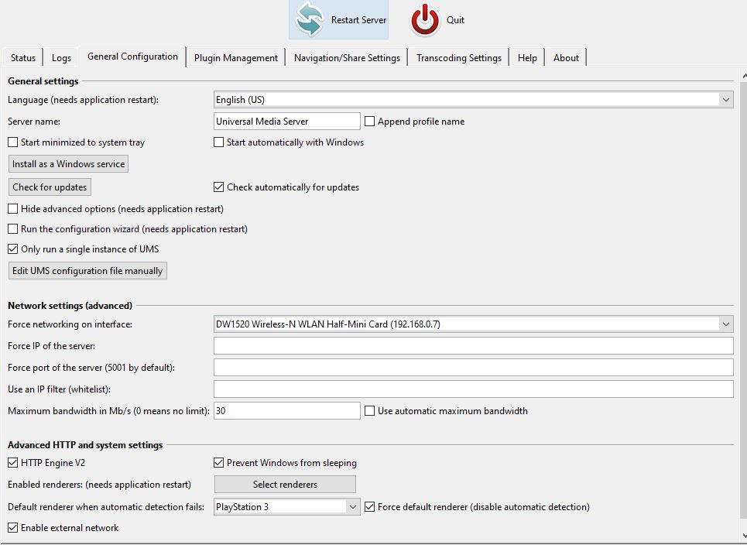
Task: Open the Plugin Management tab
Action: pos(236,57)
